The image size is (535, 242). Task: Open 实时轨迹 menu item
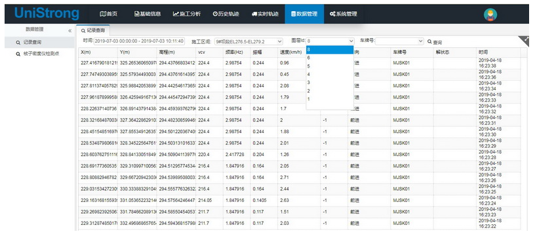click(x=265, y=14)
